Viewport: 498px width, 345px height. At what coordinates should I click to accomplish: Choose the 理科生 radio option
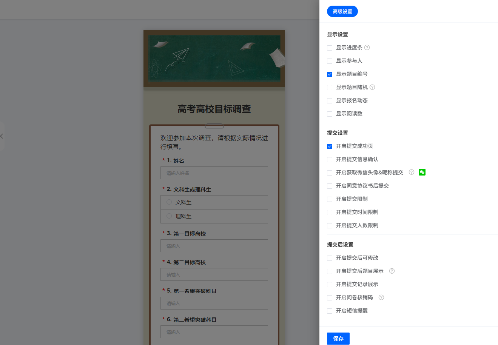coord(169,216)
